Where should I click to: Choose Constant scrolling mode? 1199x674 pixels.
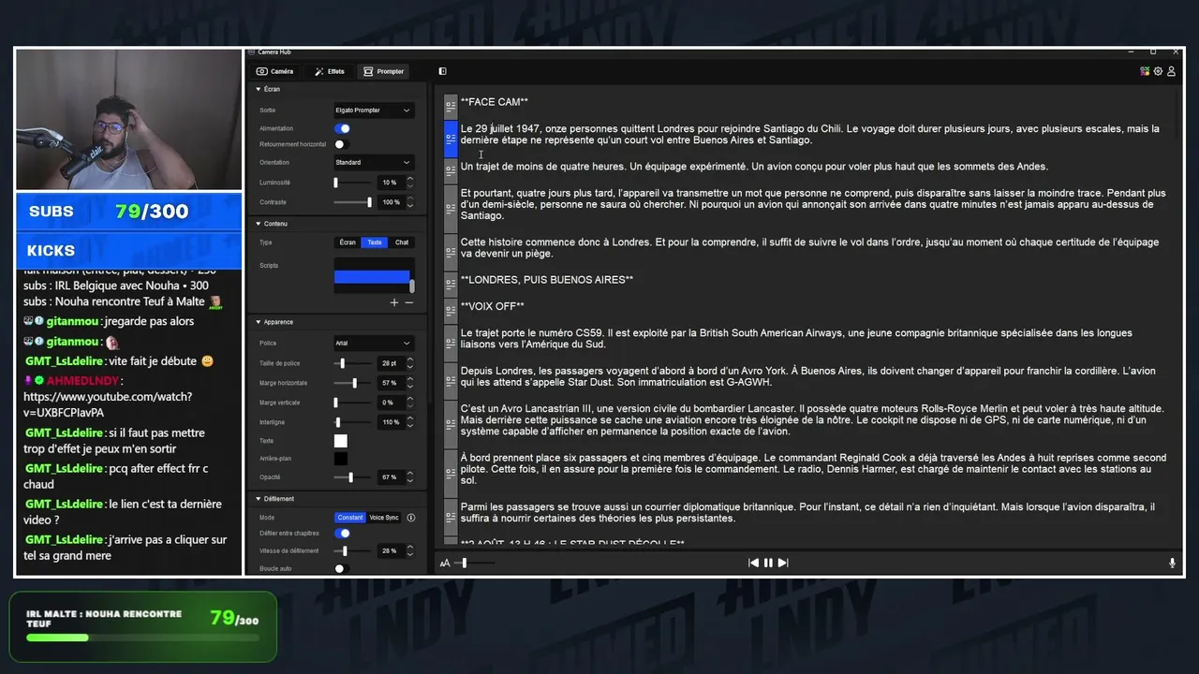pos(350,518)
